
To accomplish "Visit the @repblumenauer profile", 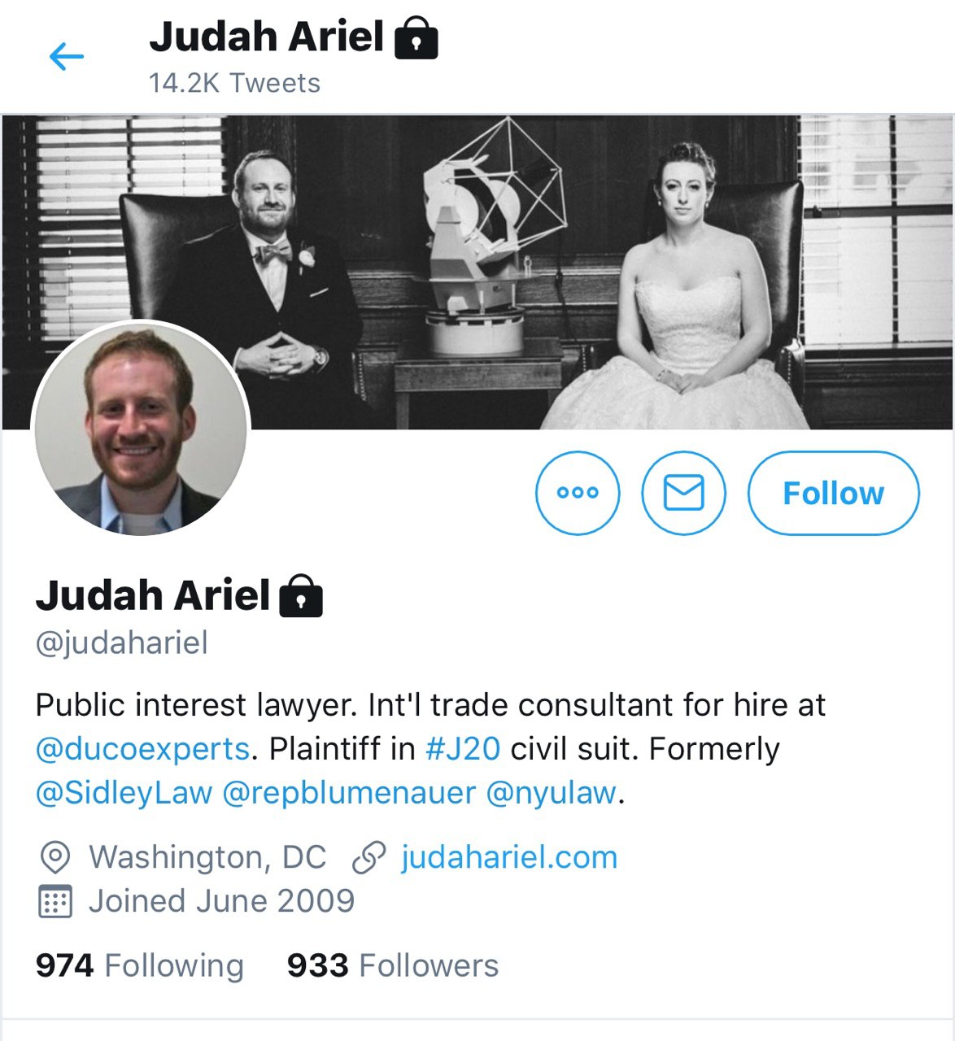I will (x=348, y=793).
